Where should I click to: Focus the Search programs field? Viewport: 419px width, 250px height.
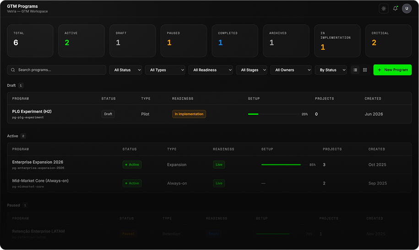[x=57, y=70]
